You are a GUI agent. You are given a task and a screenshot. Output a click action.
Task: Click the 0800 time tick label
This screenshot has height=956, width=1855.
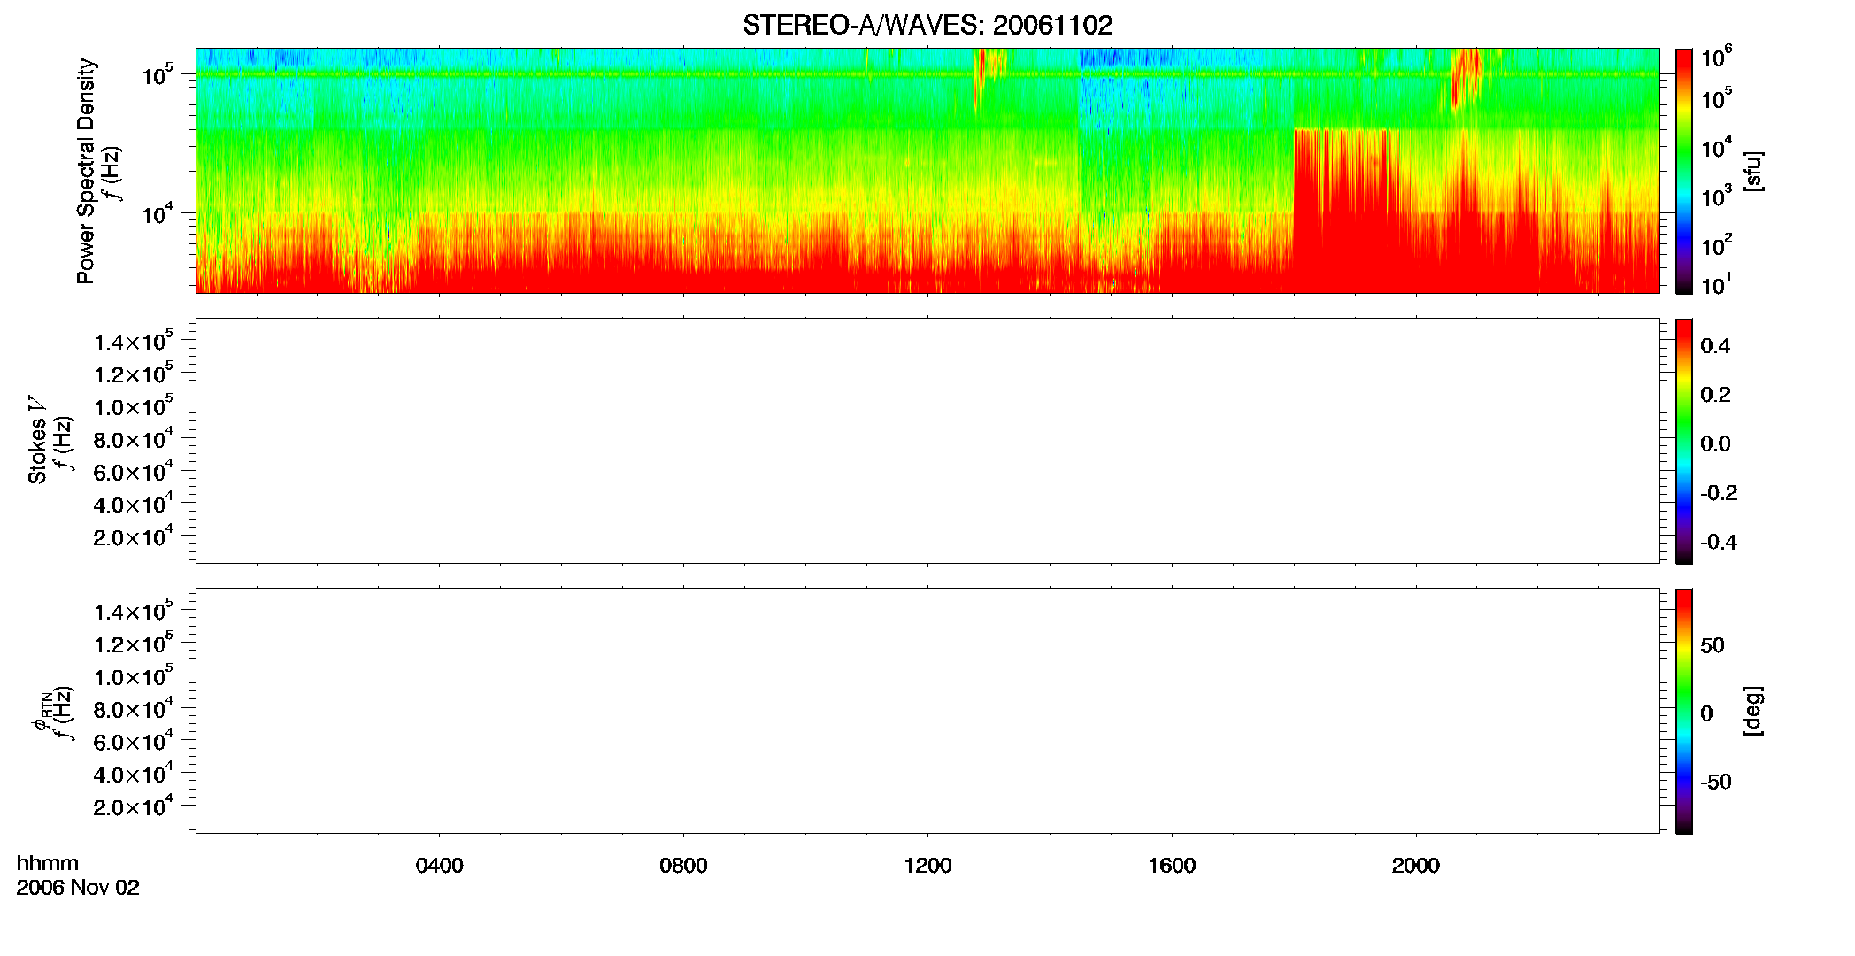coord(683,866)
